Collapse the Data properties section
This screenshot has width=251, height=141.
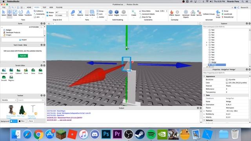[204, 95]
